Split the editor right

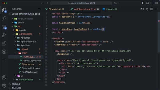[152, 9]
